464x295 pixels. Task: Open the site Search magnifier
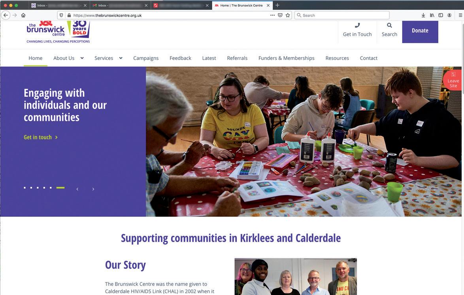coord(389,25)
